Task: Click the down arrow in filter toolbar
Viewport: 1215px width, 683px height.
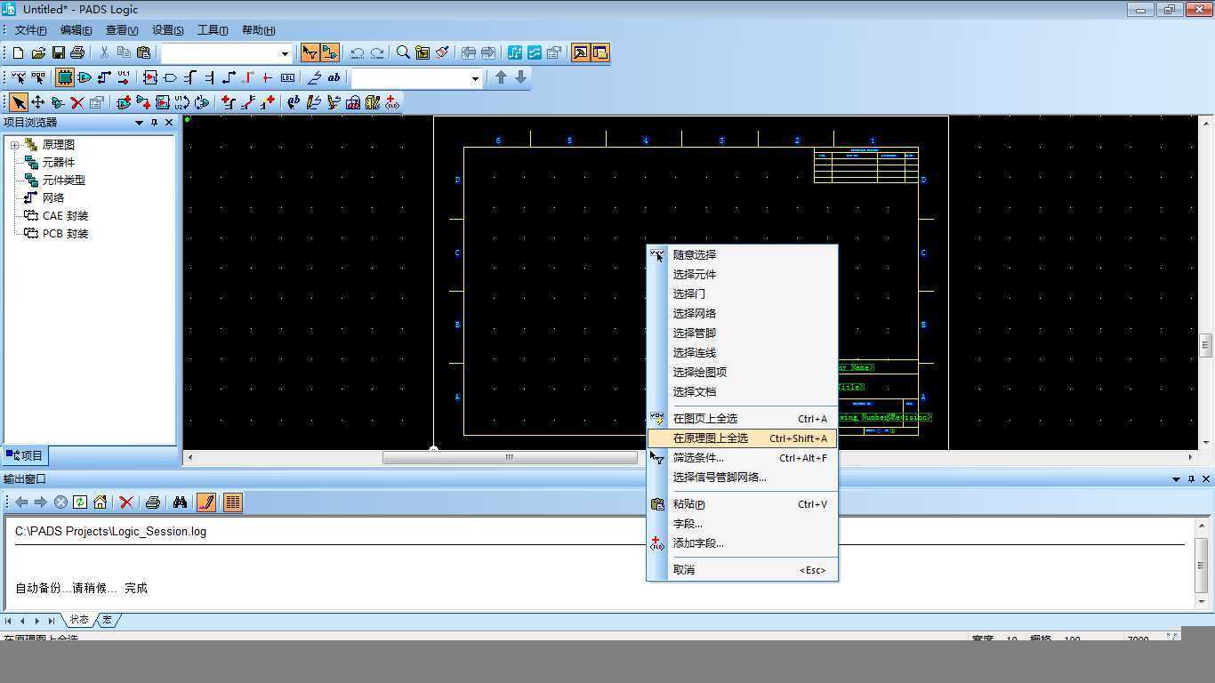Action: [x=521, y=77]
